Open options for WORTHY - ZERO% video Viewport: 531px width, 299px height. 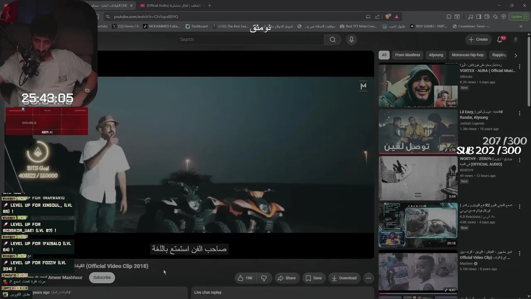click(x=519, y=160)
